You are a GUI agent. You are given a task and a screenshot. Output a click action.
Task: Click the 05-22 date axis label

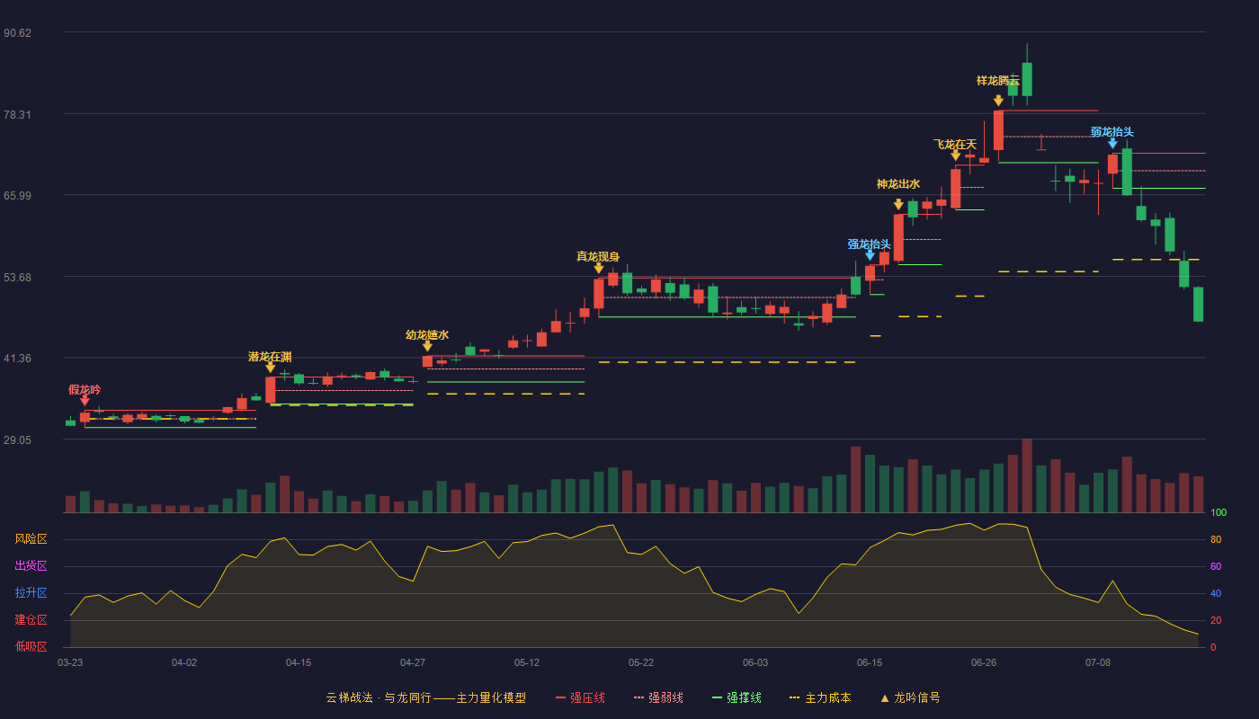tap(641, 662)
